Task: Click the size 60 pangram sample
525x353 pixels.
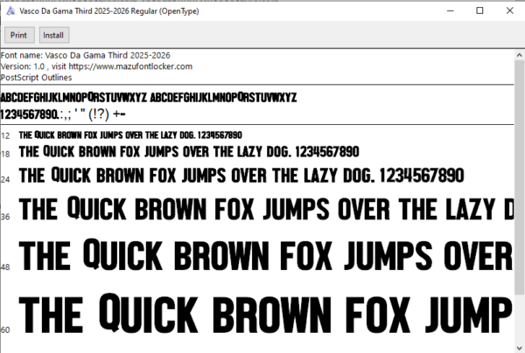Action: (x=265, y=313)
